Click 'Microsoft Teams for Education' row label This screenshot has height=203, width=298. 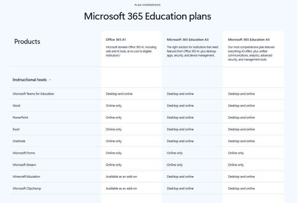pyautogui.click(x=33, y=94)
